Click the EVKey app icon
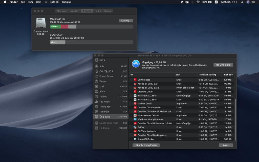 coord(135,127)
